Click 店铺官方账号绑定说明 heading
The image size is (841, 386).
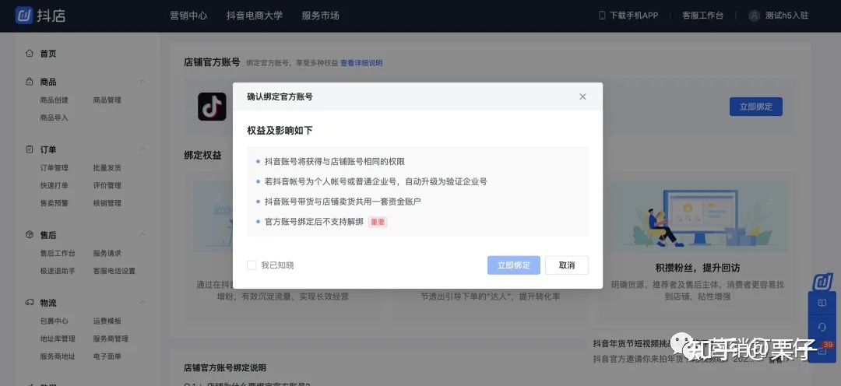225,368
